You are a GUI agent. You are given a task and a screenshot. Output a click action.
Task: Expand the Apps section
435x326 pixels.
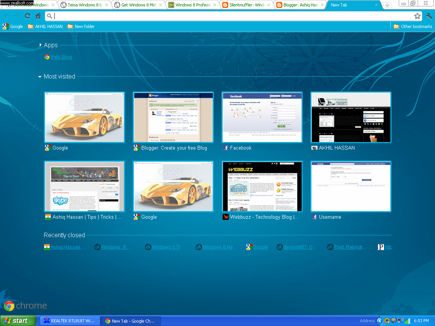pyautogui.click(x=41, y=45)
